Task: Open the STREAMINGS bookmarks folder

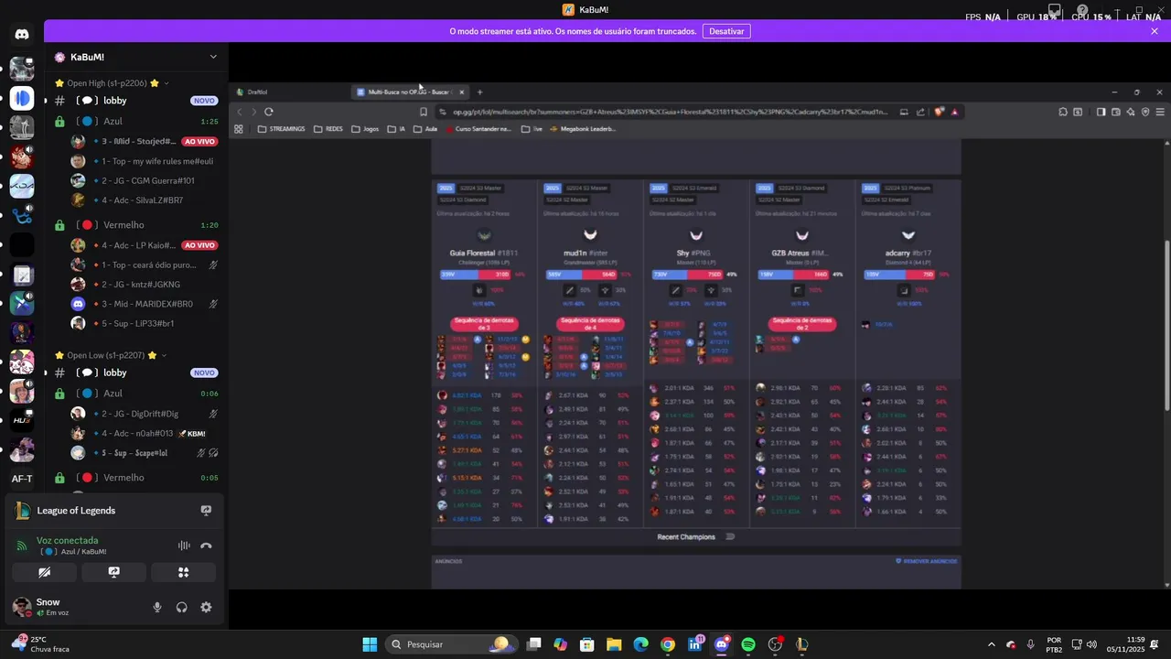Action: (282, 129)
